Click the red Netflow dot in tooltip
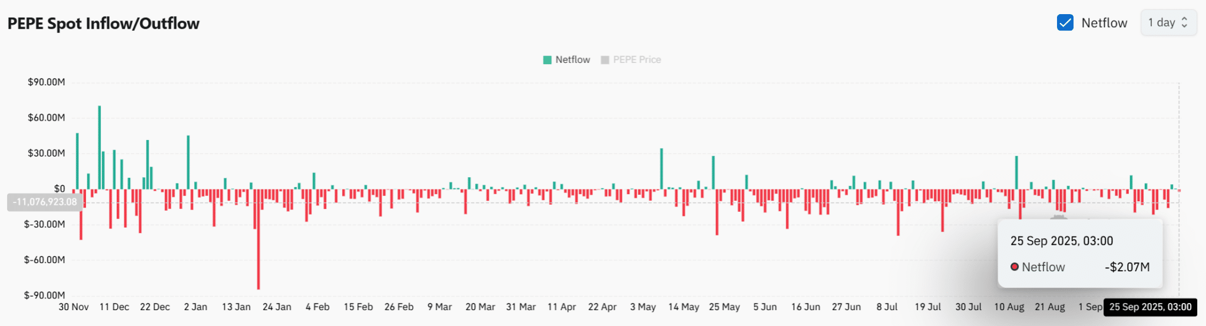This screenshot has width=1206, height=326. (1015, 267)
